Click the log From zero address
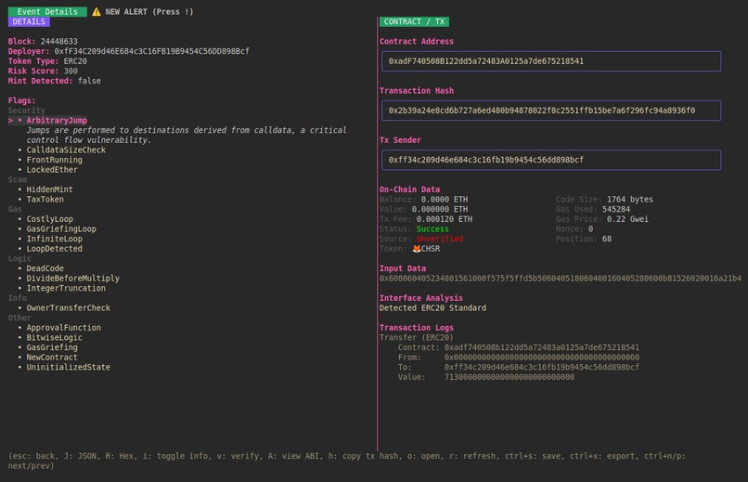Viewport: 748px width, 482px height. (542, 358)
